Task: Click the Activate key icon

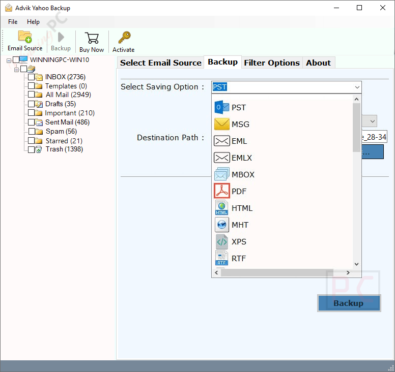Action: click(124, 38)
